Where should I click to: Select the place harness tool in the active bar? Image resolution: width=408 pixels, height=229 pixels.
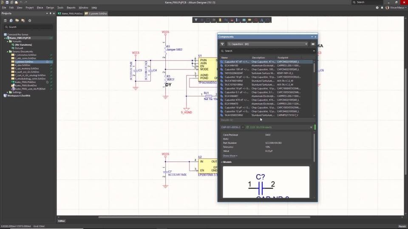pos(238,20)
